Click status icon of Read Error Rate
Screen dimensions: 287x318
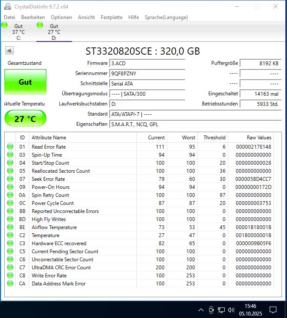[x=10, y=147]
